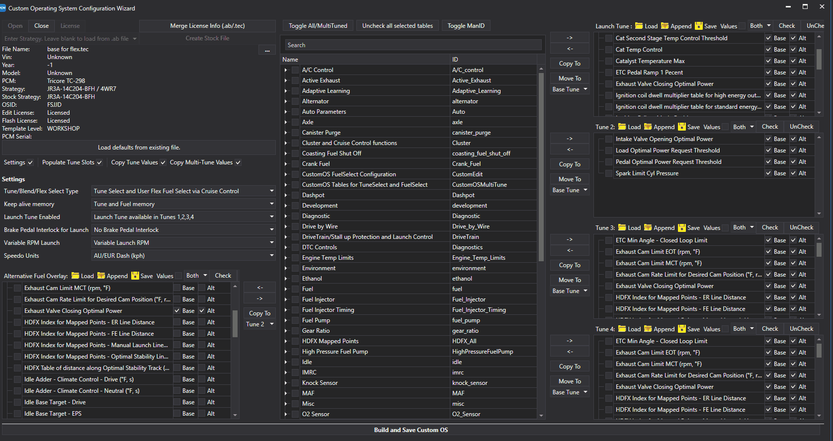Click Alternative Fuel Overlay Load folder icon

[76, 276]
